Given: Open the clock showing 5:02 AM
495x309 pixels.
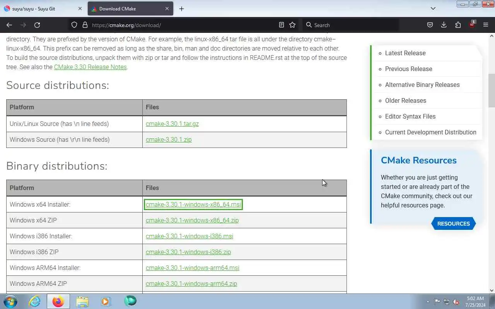Looking at the screenshot, I should [475, 302].
